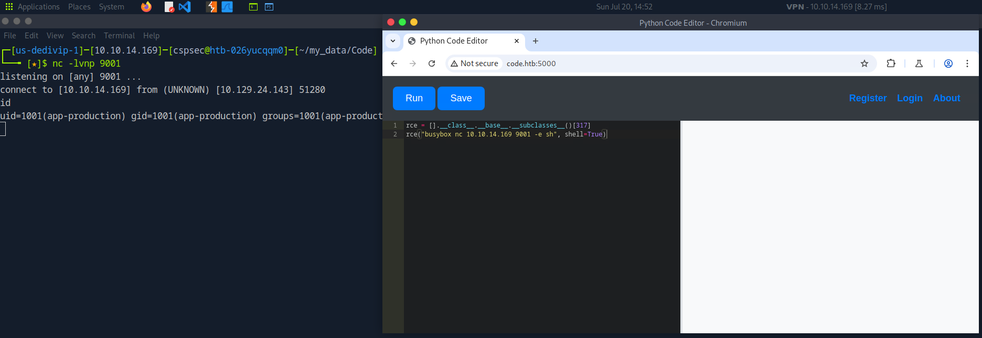
Task: Launch Visual Studio Code from the panel
Action: pos(185,7)
